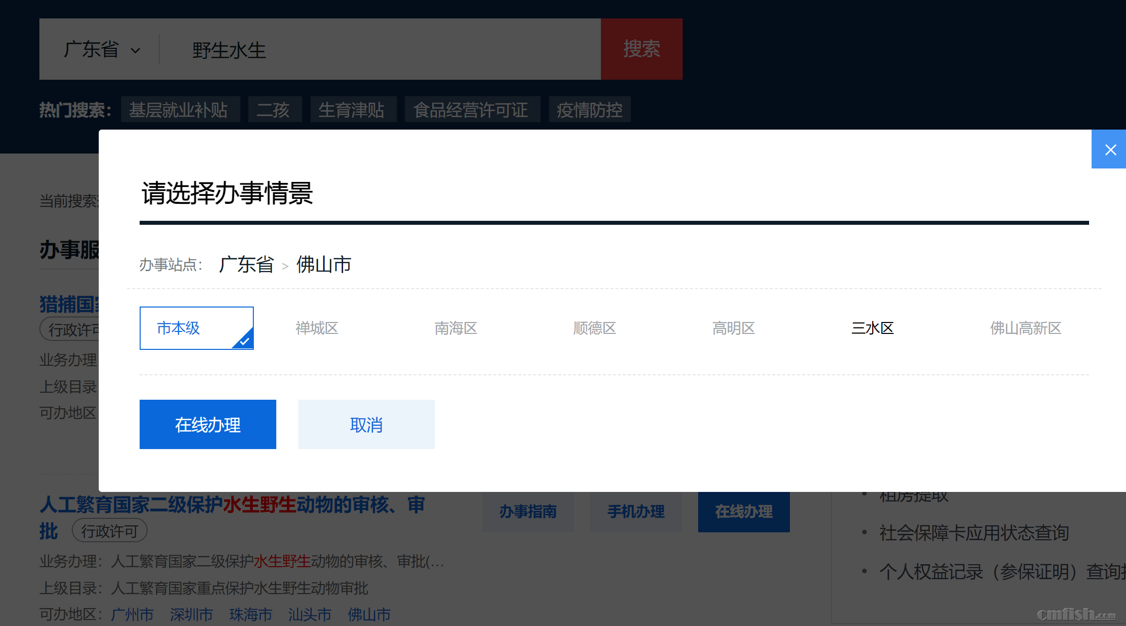1126x626 pixels.
Task: Close the scenario selection dialog
Action: [x=1110, y=150]
